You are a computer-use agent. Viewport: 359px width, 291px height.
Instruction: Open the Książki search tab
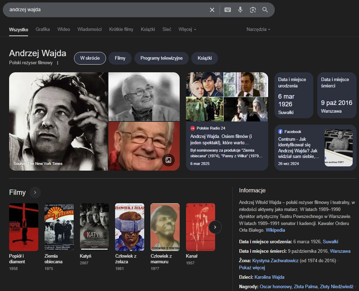tap(148, 29)
